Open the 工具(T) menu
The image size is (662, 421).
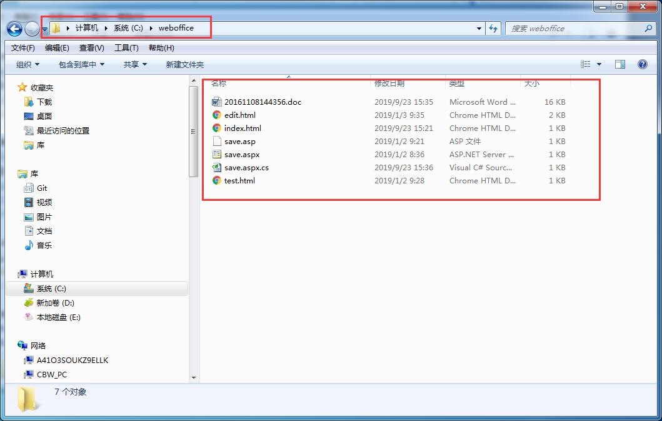(126, 48)
